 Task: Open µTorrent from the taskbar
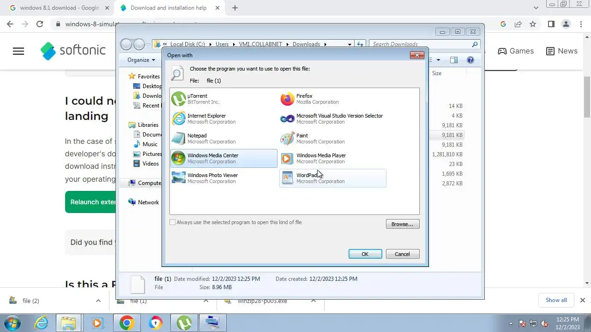[x=184, y=323]
